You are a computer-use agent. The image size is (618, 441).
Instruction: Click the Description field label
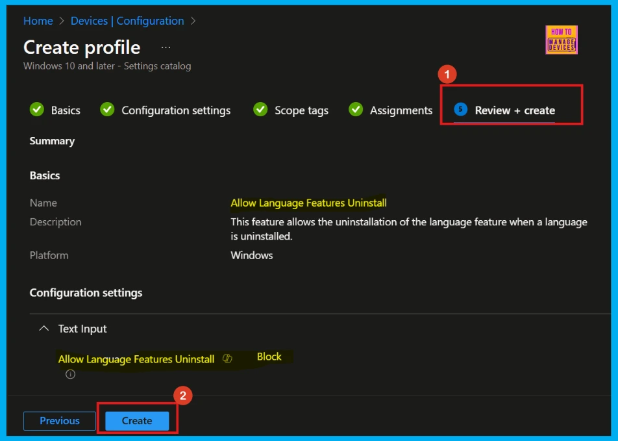[56, 222]
